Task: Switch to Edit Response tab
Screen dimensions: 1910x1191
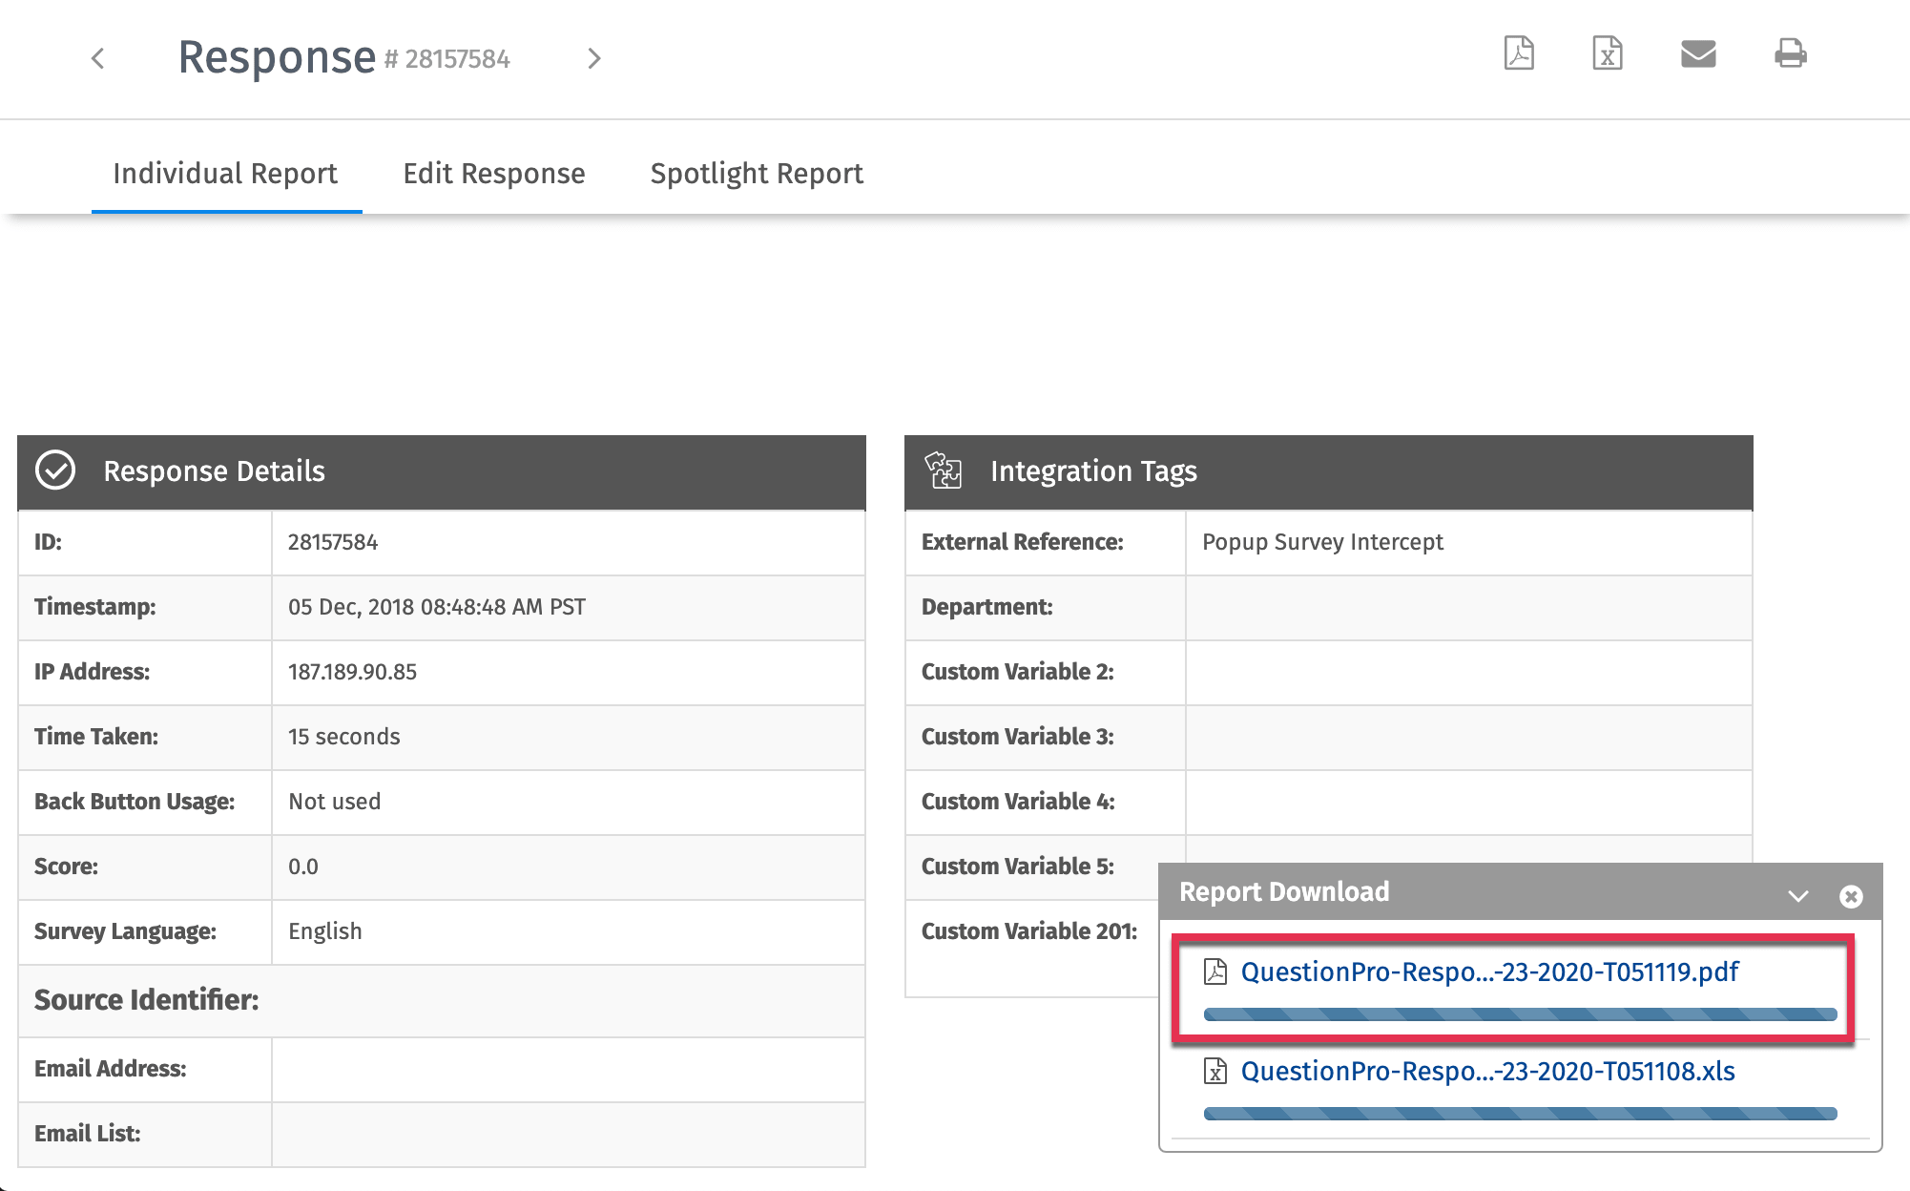Action: pos(493,174)
